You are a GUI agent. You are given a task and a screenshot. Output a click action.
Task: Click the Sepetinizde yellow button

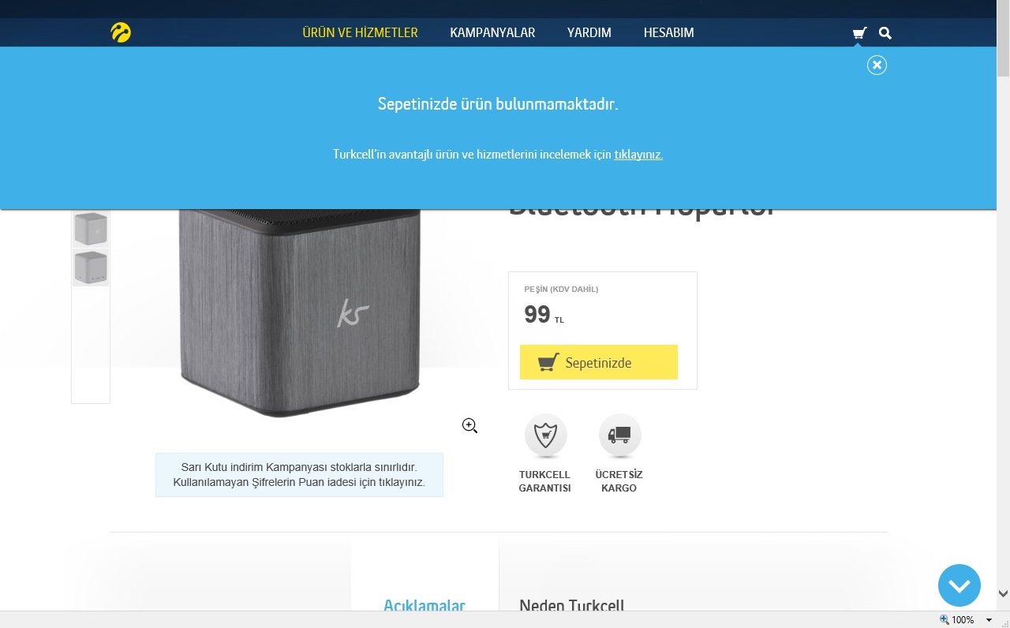click(598, 362)
